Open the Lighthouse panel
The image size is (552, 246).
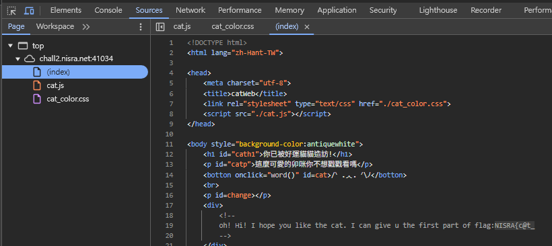click(x=438, y=11)
